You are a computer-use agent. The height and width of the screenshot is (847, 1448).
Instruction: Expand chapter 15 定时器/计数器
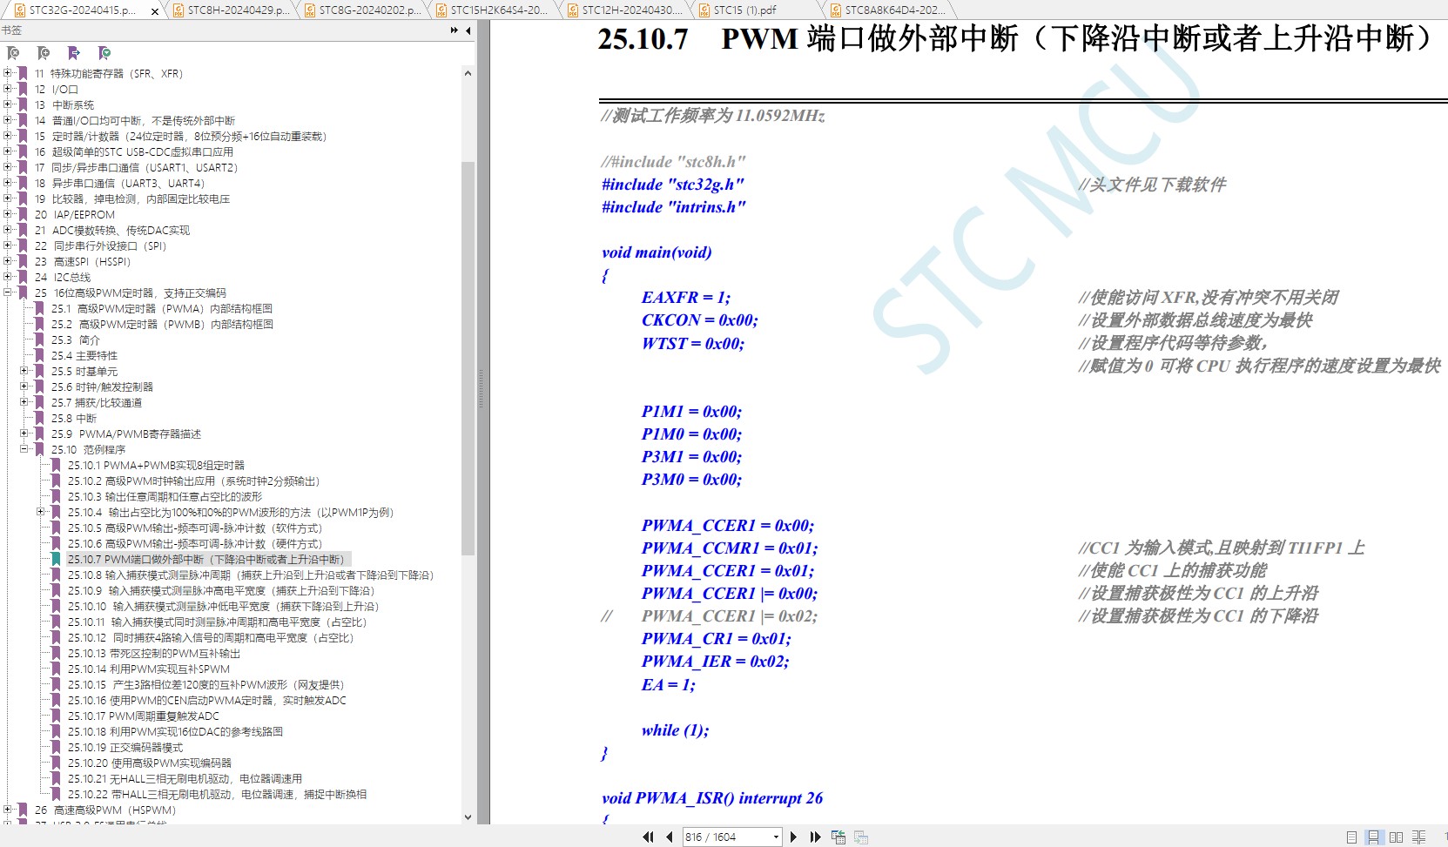tap(8, 136)
